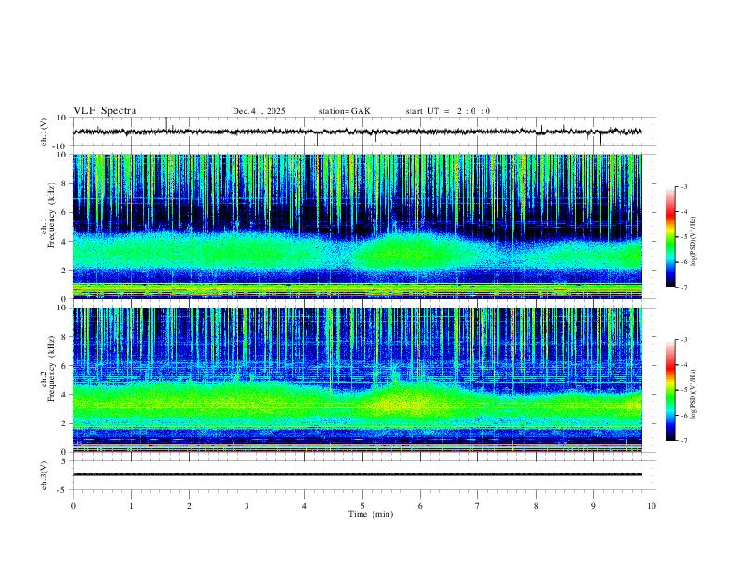Click the ch.2 "Frequency (kHz)" axis label
This screenshot has width=734, height=567.
pos(51,369)
